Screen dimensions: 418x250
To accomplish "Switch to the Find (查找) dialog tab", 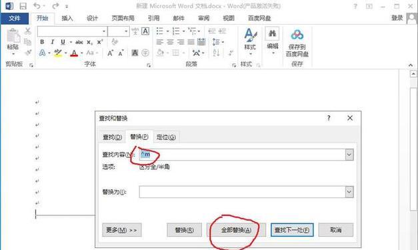I will coord(112,137).
